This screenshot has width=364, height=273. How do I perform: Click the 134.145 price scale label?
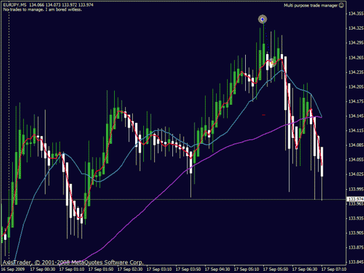(356, 116)
